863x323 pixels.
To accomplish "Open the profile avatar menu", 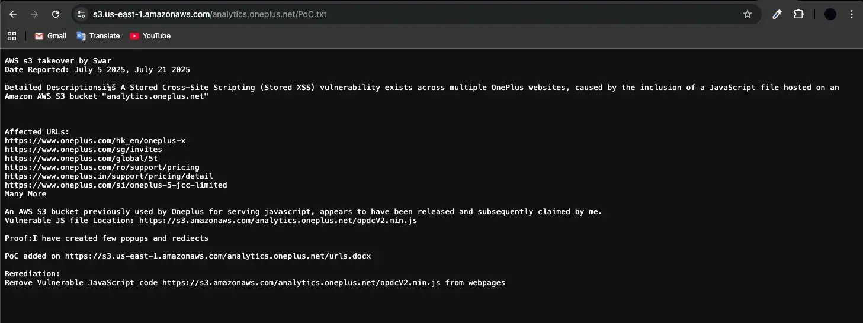I will 830,14.
